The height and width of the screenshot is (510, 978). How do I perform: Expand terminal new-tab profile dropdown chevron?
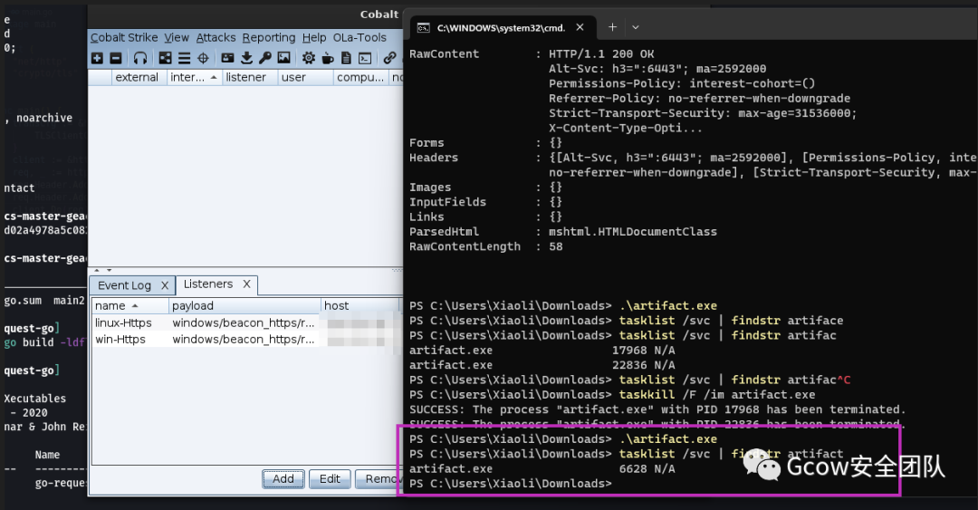click(x=636, y=27)
